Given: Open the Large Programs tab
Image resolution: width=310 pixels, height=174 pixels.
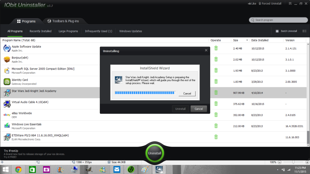Looking at the screenshot, I should click(x=68, y=31).
